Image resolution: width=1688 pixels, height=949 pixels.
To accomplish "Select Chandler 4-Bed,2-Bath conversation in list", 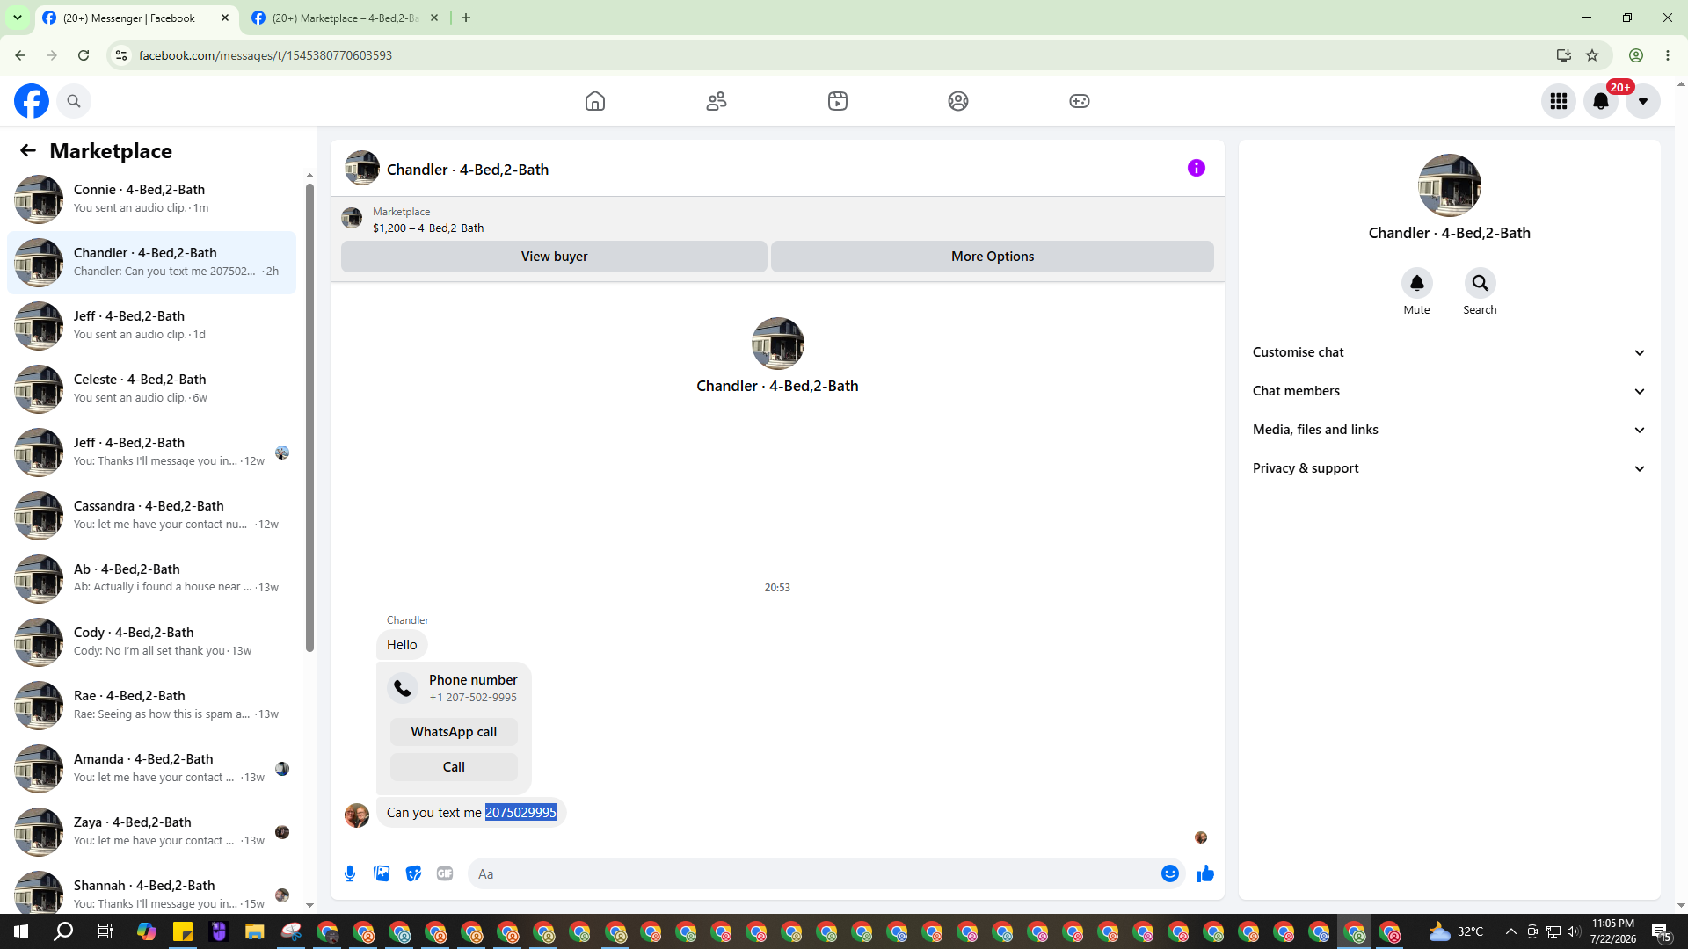I will 151,262.
